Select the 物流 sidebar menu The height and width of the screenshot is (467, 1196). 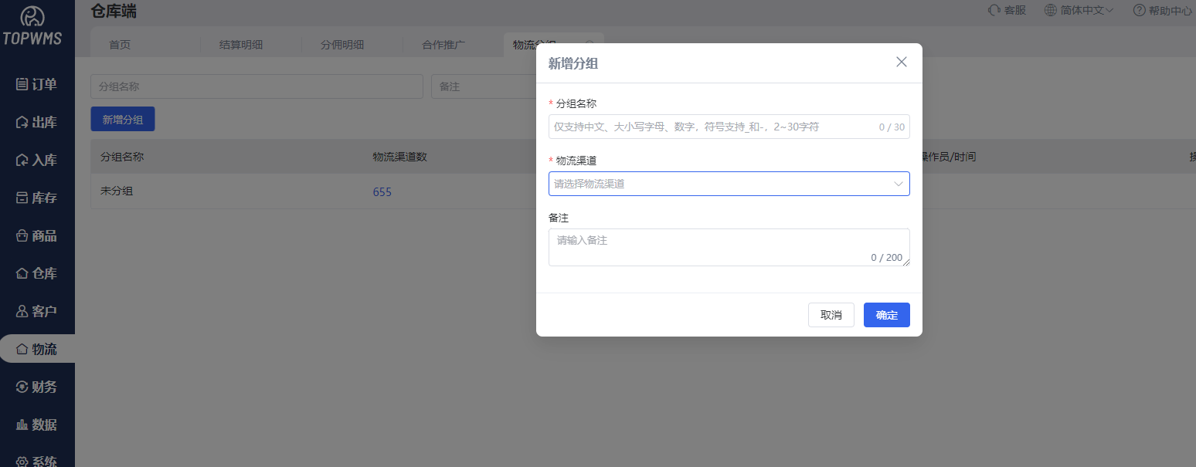(36, 349)
